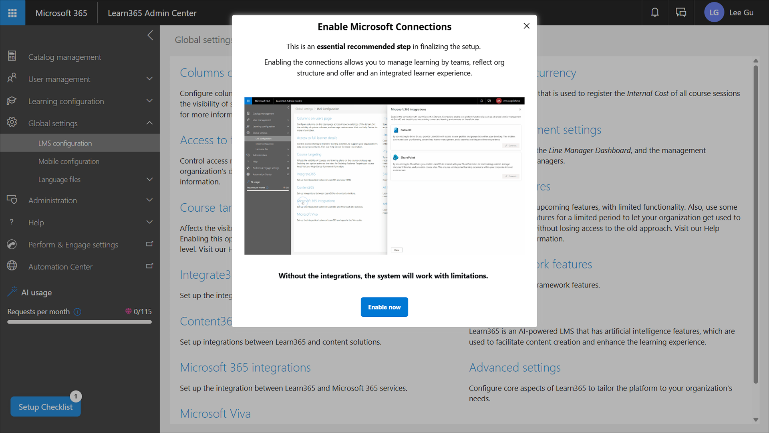This screenshot has height=433, width=769.
Task: Open the feedback chat icon
Action: [x=681, y=12]
